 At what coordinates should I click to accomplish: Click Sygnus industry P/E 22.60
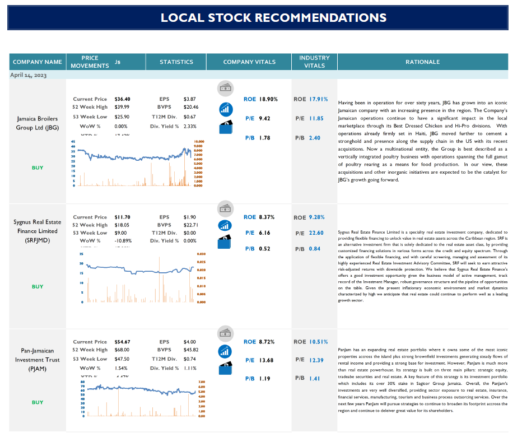pyautogui.click(x=316, y=233)
